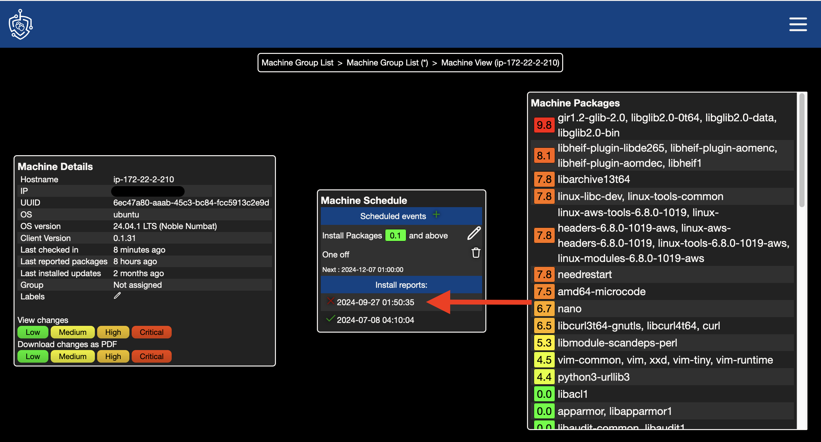Click the redacted IP address value
This screenshot has width=821, height=442.
(148, 191)
